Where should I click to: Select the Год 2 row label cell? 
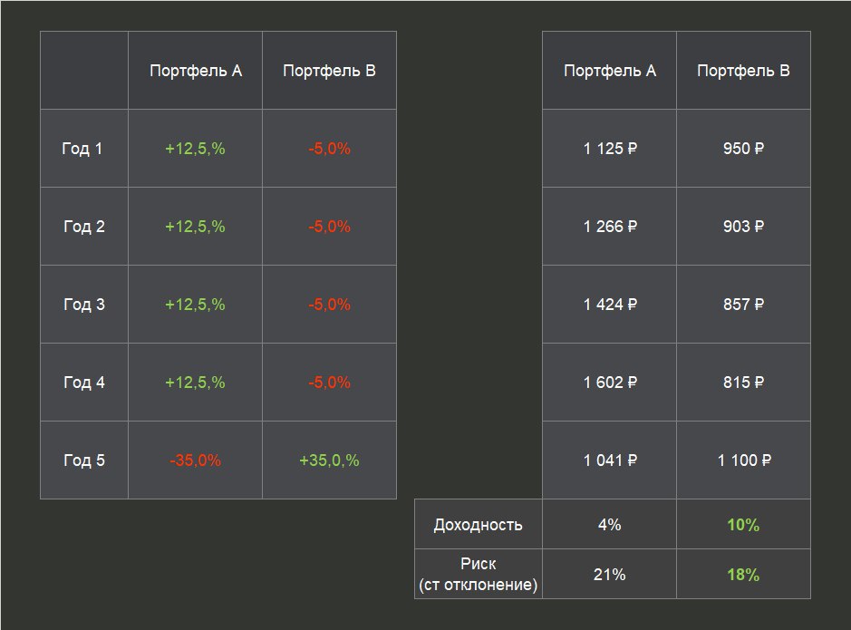[x=84, y=227]
